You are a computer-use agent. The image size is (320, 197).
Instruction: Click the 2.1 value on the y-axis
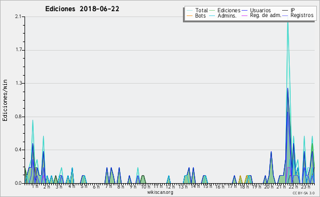click(x=18, y=17)
